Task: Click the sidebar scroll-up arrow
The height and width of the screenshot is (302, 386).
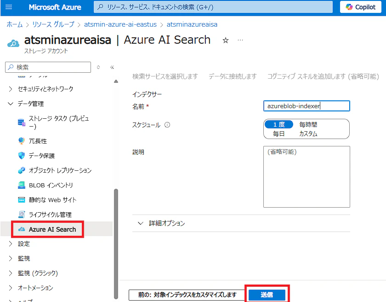Action: pos(116,81)
